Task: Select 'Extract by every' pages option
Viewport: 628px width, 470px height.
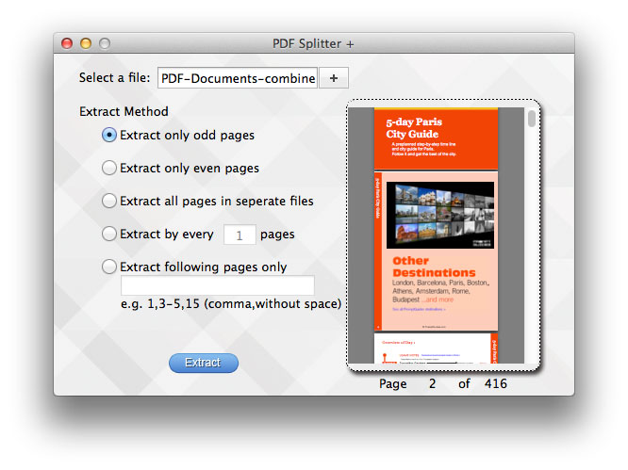Action: [109, 234]
